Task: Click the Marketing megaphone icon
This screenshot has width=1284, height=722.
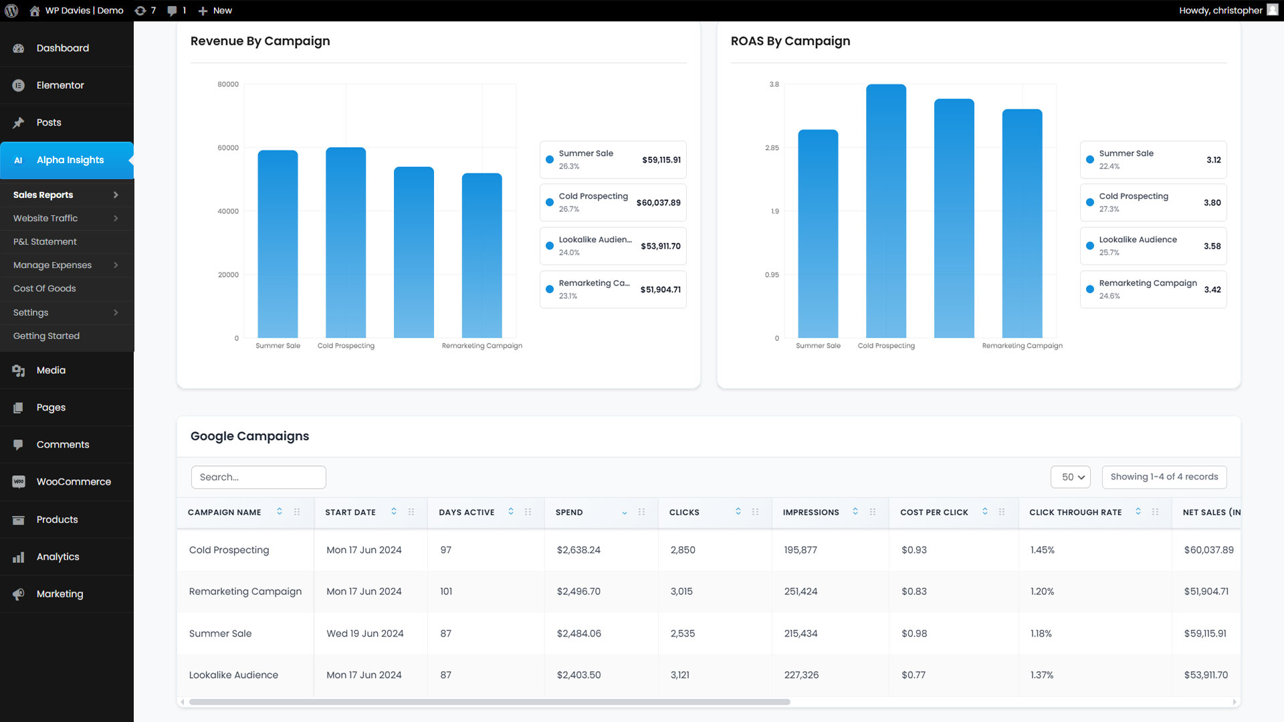Action: pyautogui.click(x=18, y=594)
